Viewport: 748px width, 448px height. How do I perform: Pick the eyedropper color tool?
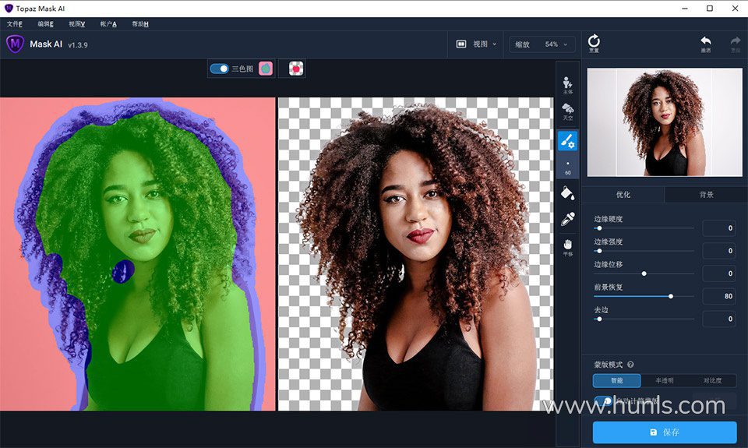pos(568,219)
